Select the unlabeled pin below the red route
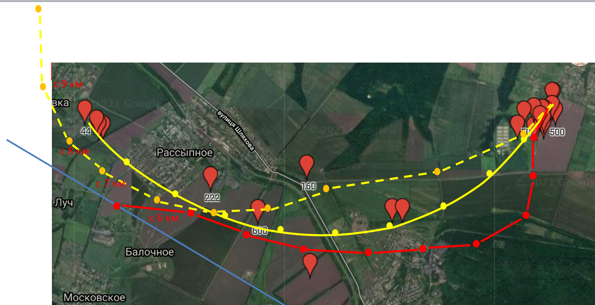The image size is (595, 305). [x=310, y=265]
